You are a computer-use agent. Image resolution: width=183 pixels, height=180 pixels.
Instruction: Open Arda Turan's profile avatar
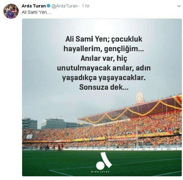pyautogui.click(x=11, y=11)
